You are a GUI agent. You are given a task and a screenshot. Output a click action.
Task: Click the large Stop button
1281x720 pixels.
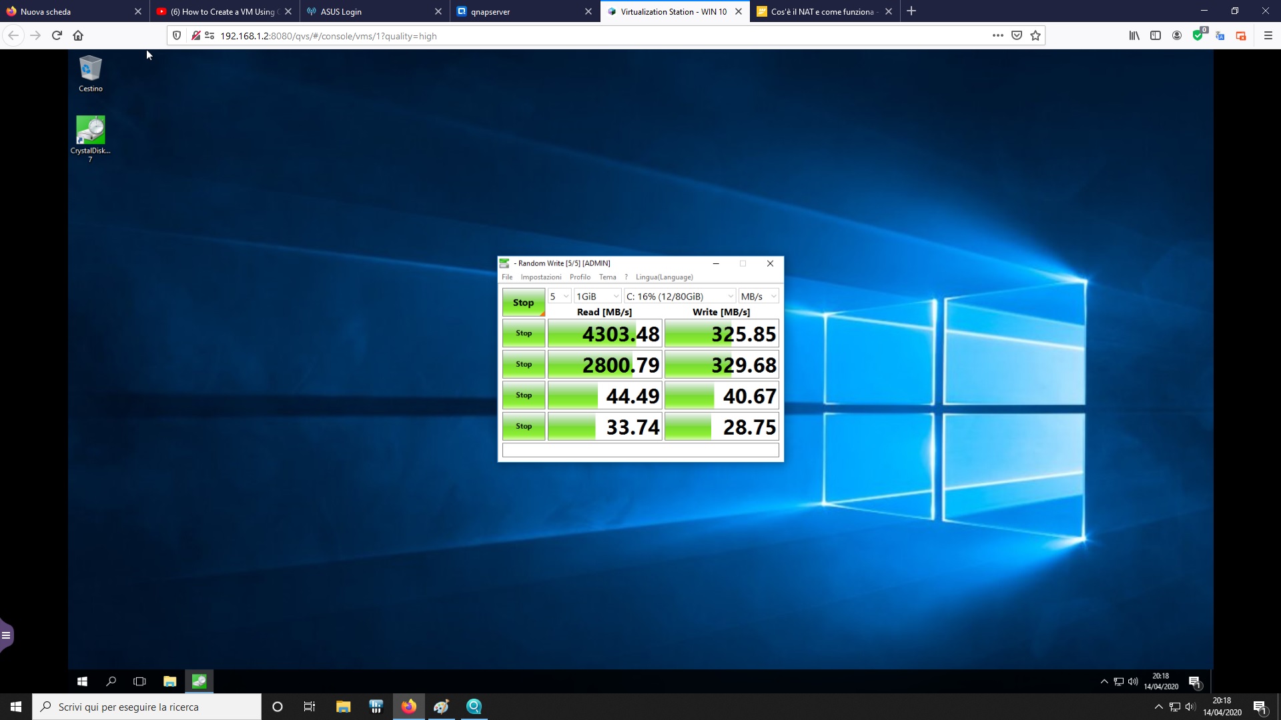[x=523, y=303]
